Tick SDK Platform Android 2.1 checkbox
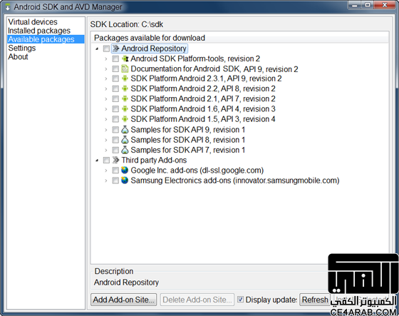 click(x=115, y=98)
